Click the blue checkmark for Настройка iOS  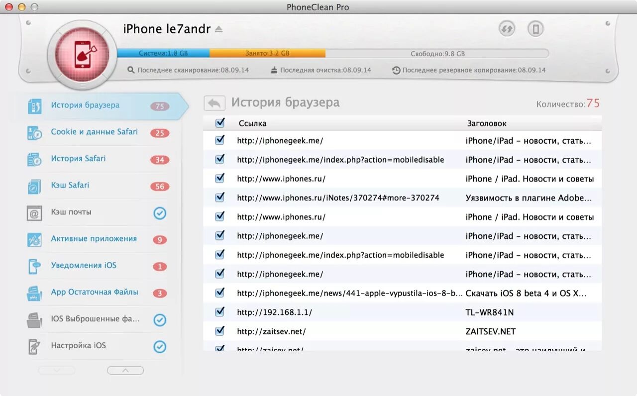pos(160,347)
